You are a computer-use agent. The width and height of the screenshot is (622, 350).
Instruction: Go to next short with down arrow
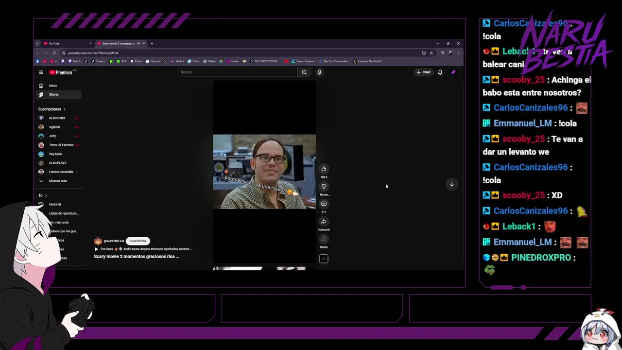(x=451, y=184)
